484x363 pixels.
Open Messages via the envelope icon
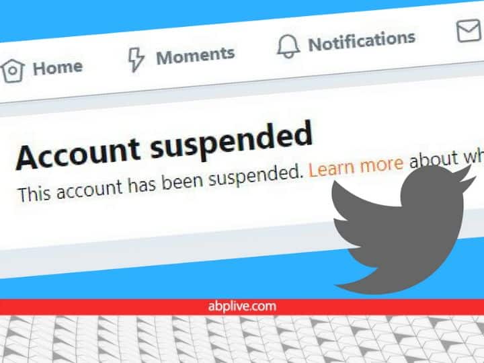point(469,30)
